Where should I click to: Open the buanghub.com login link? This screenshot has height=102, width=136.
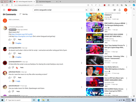click(x=23, y=36)
